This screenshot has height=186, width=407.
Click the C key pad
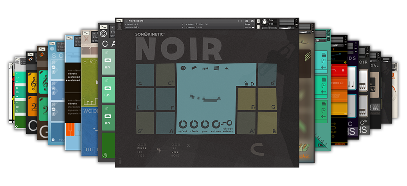point(145,75)
